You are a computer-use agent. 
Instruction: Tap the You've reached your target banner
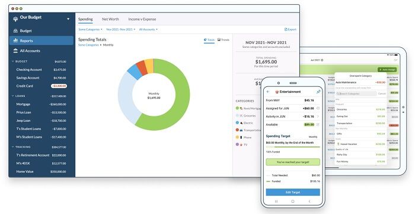tap(293, 162)
